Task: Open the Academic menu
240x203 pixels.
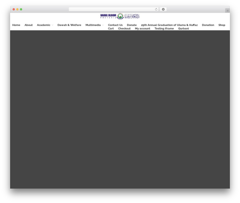Action: click(x=44, y=25)
